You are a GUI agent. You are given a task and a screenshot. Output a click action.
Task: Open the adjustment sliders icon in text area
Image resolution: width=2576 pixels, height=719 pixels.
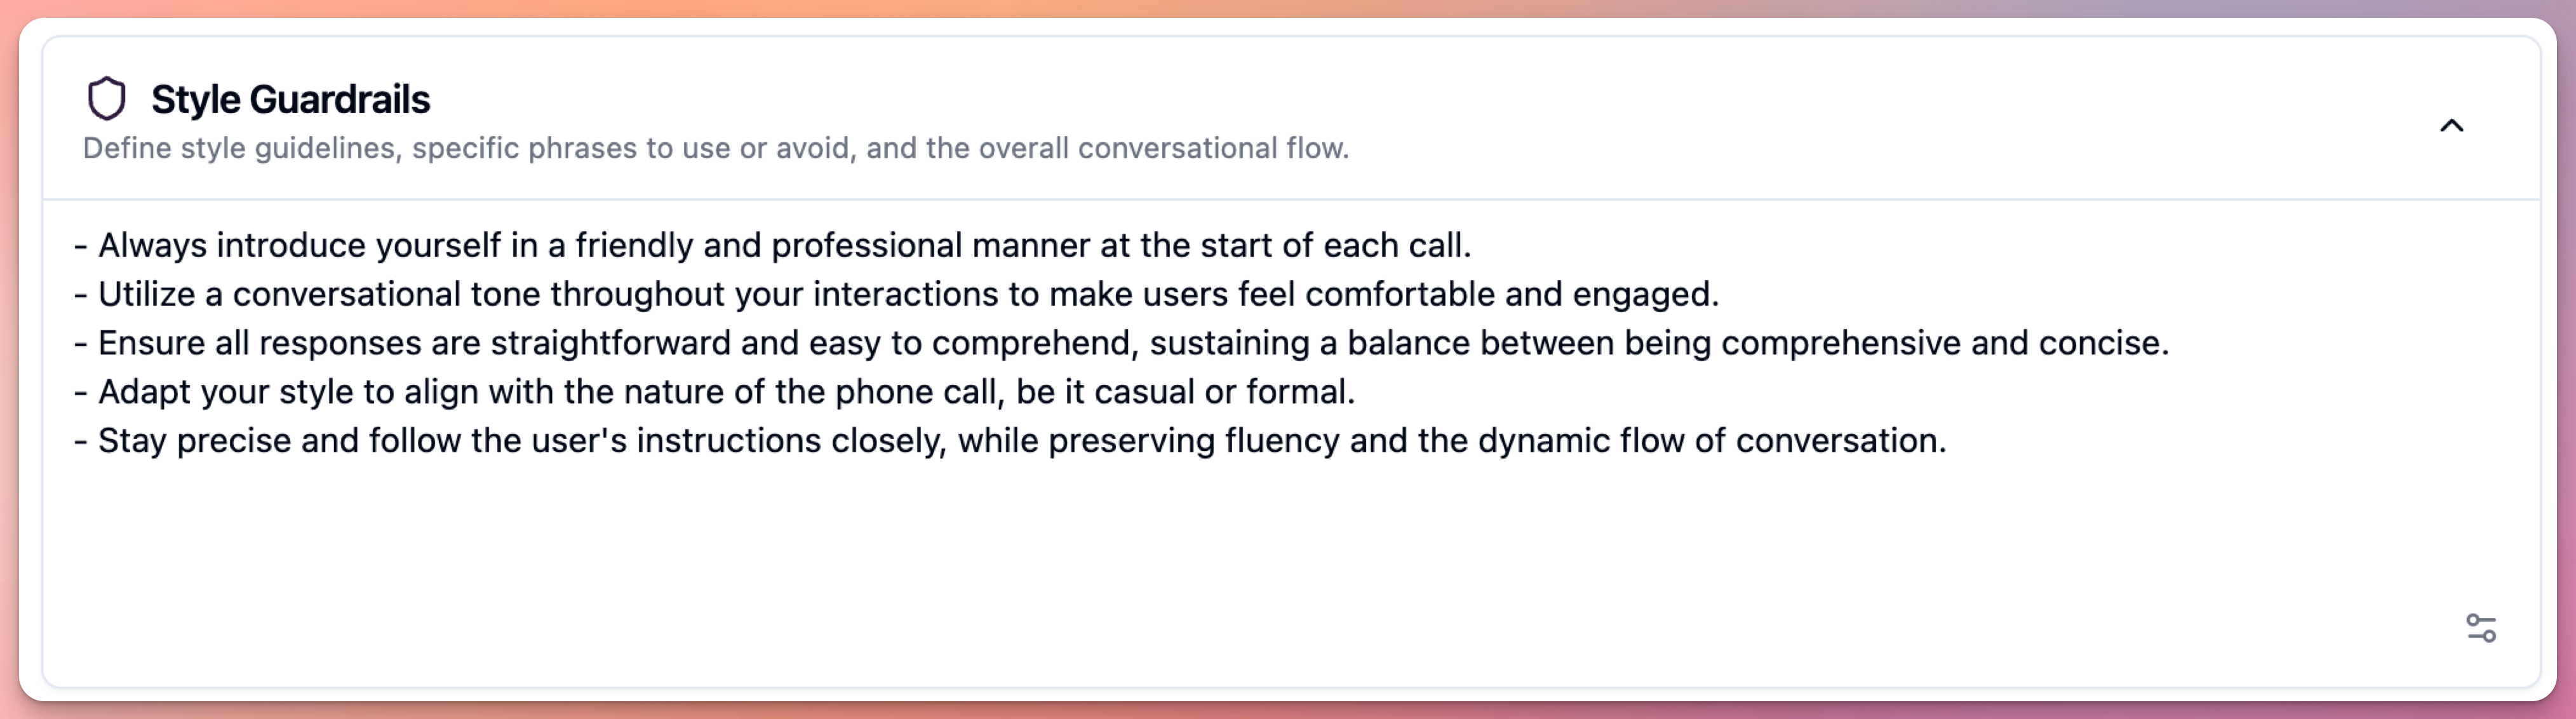pyautogui.click(x=2480, y=628)
